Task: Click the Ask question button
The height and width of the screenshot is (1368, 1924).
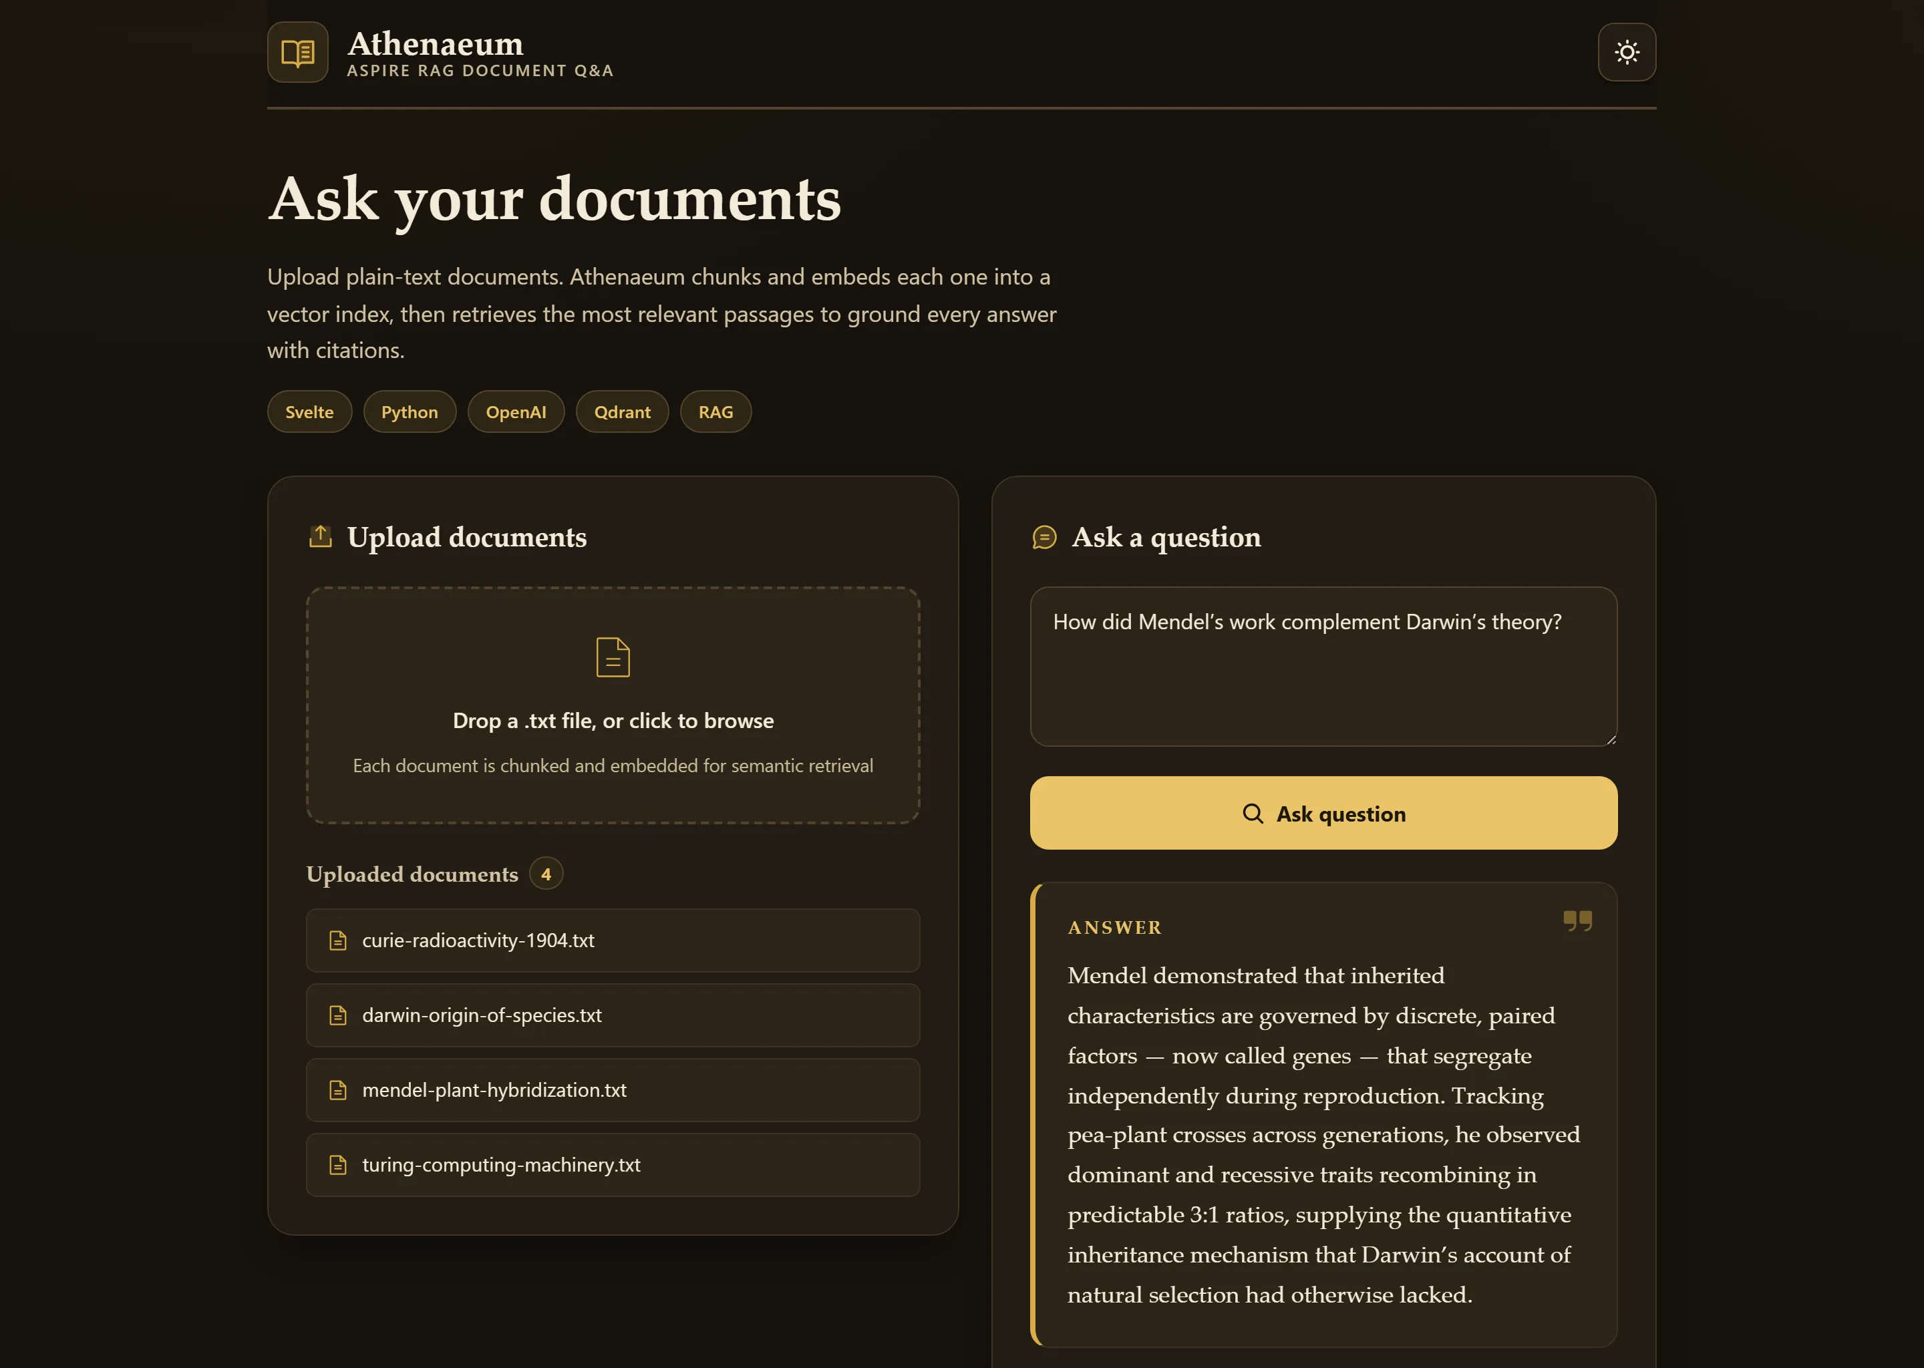Action: 1323,813
